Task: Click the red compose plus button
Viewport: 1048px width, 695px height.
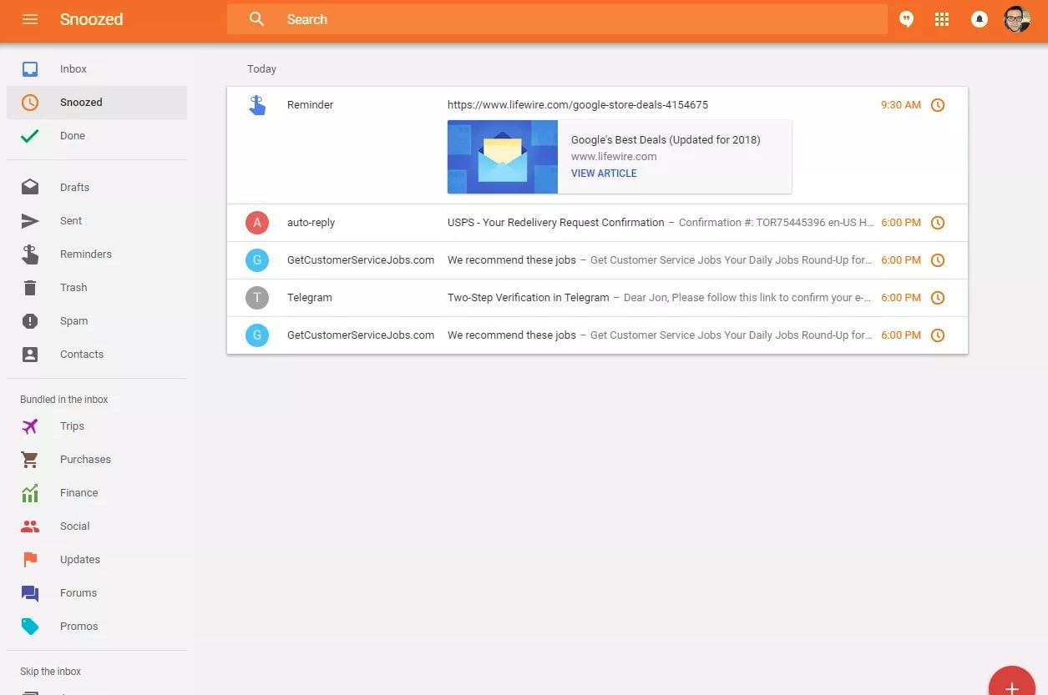Action: coord(1011,686)
